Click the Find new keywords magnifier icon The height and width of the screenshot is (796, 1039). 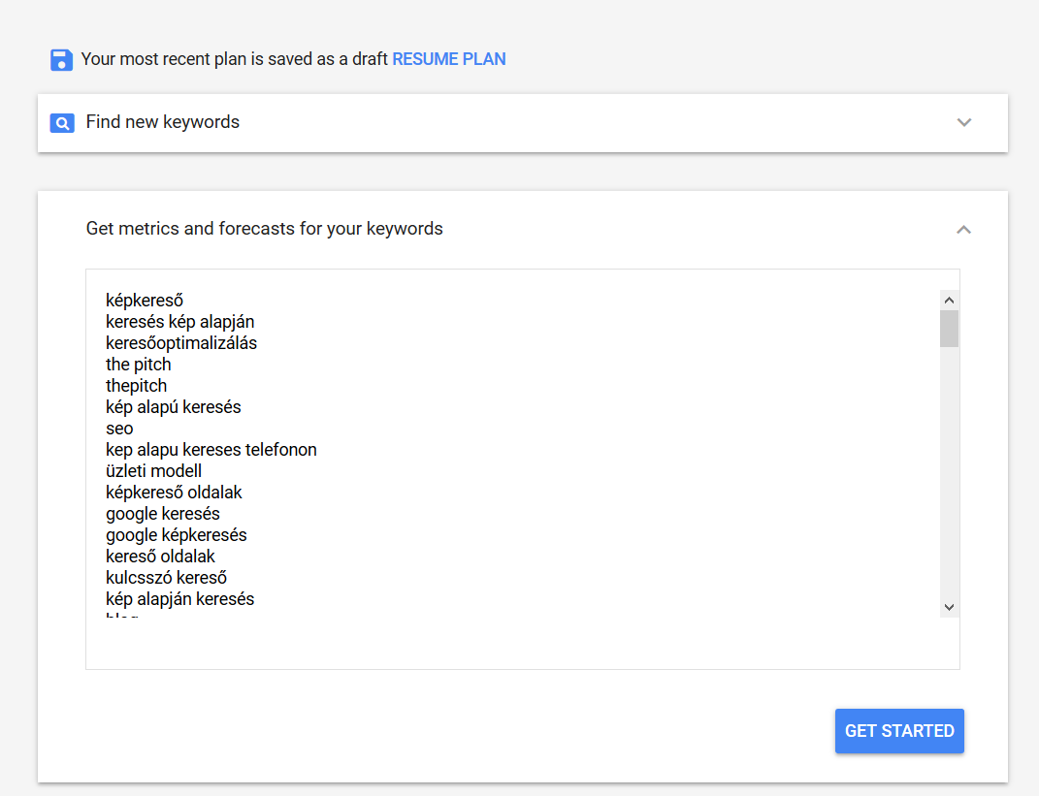pyautogui.click(x=62, y=123)
